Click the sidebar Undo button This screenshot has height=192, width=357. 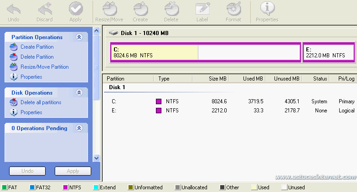pyautogui.click(x=27, y=171)
